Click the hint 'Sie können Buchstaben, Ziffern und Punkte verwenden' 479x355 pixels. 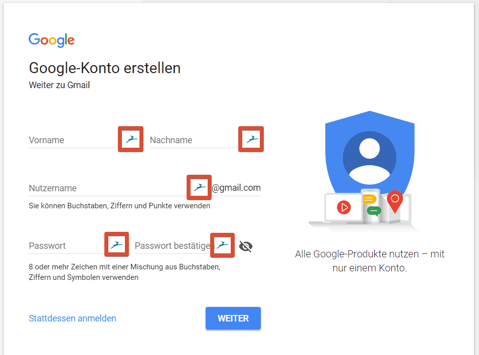tap(119, 206)
